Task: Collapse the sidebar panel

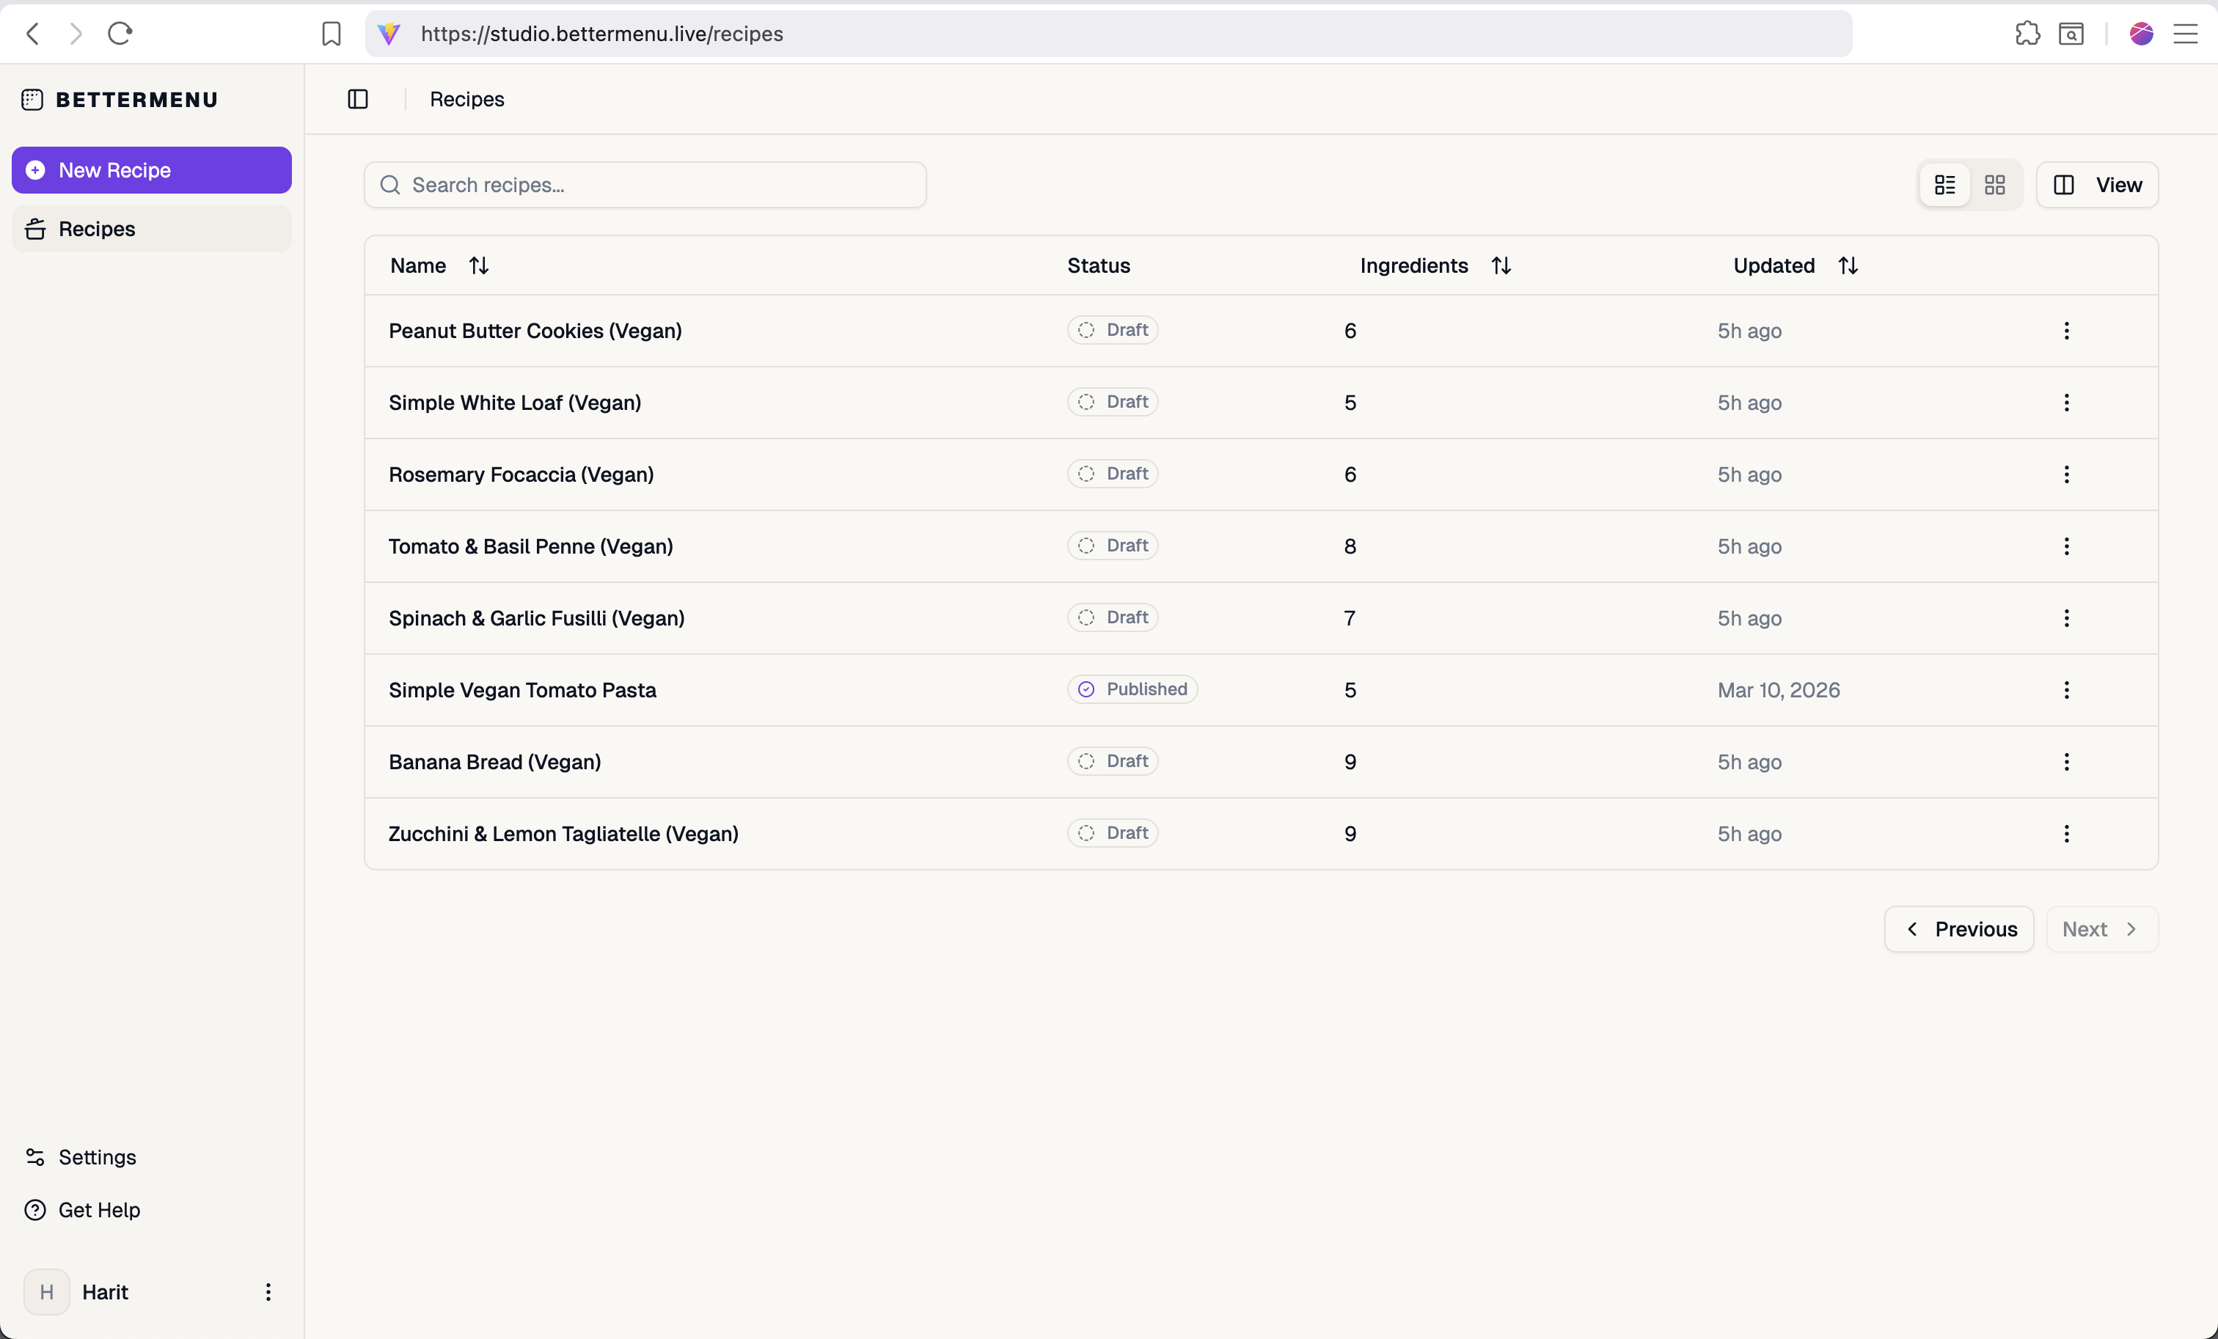Action: 357,99
